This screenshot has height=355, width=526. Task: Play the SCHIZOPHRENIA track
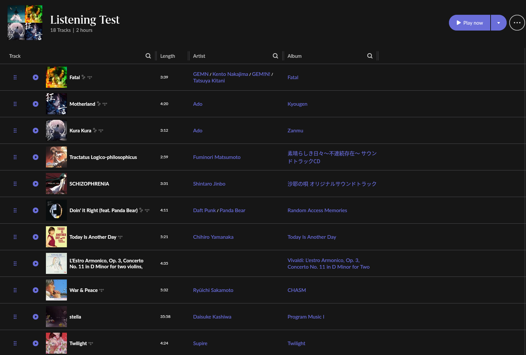point(35,184)
